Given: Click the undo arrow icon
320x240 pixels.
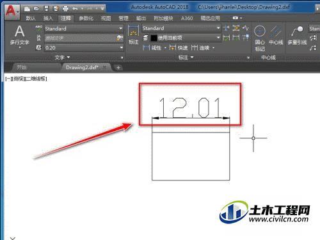Looking at the screenshot, I should tap(75, 8).
